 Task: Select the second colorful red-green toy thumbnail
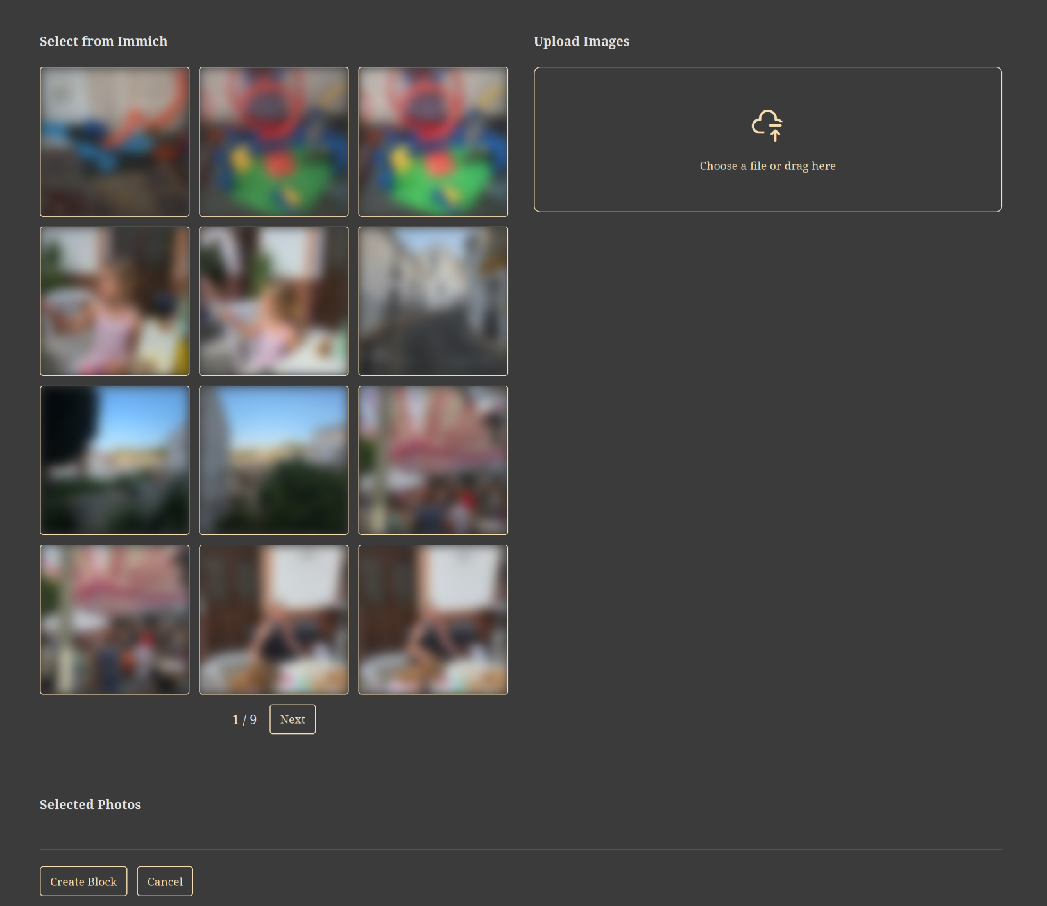[x=433, y=142]
